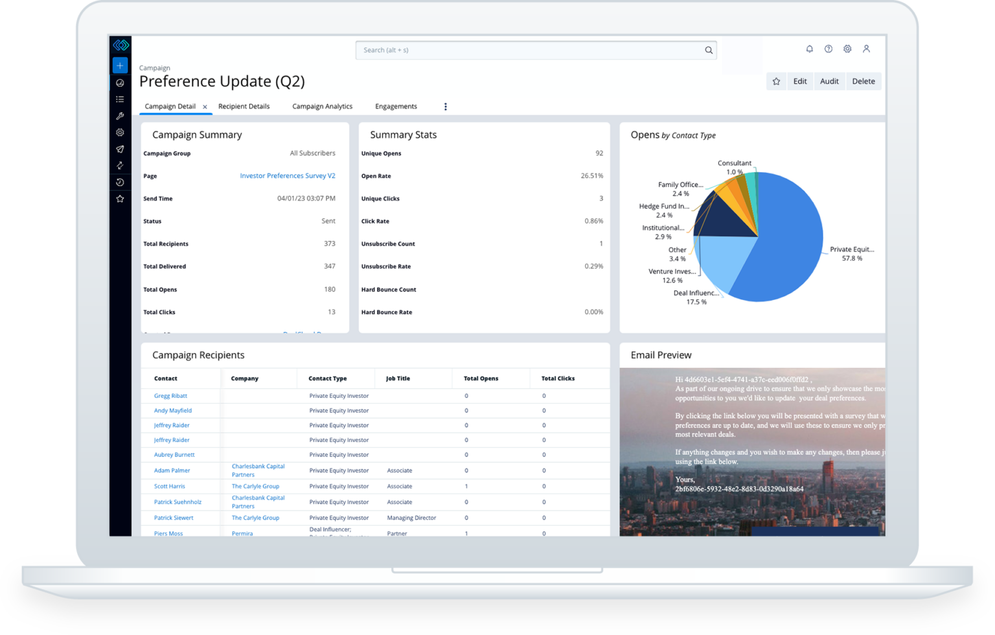This screenshot has width=995, height=635.
Task: Open the Investor Preferences Survey V2 link
Action: [x=288, y=175]
